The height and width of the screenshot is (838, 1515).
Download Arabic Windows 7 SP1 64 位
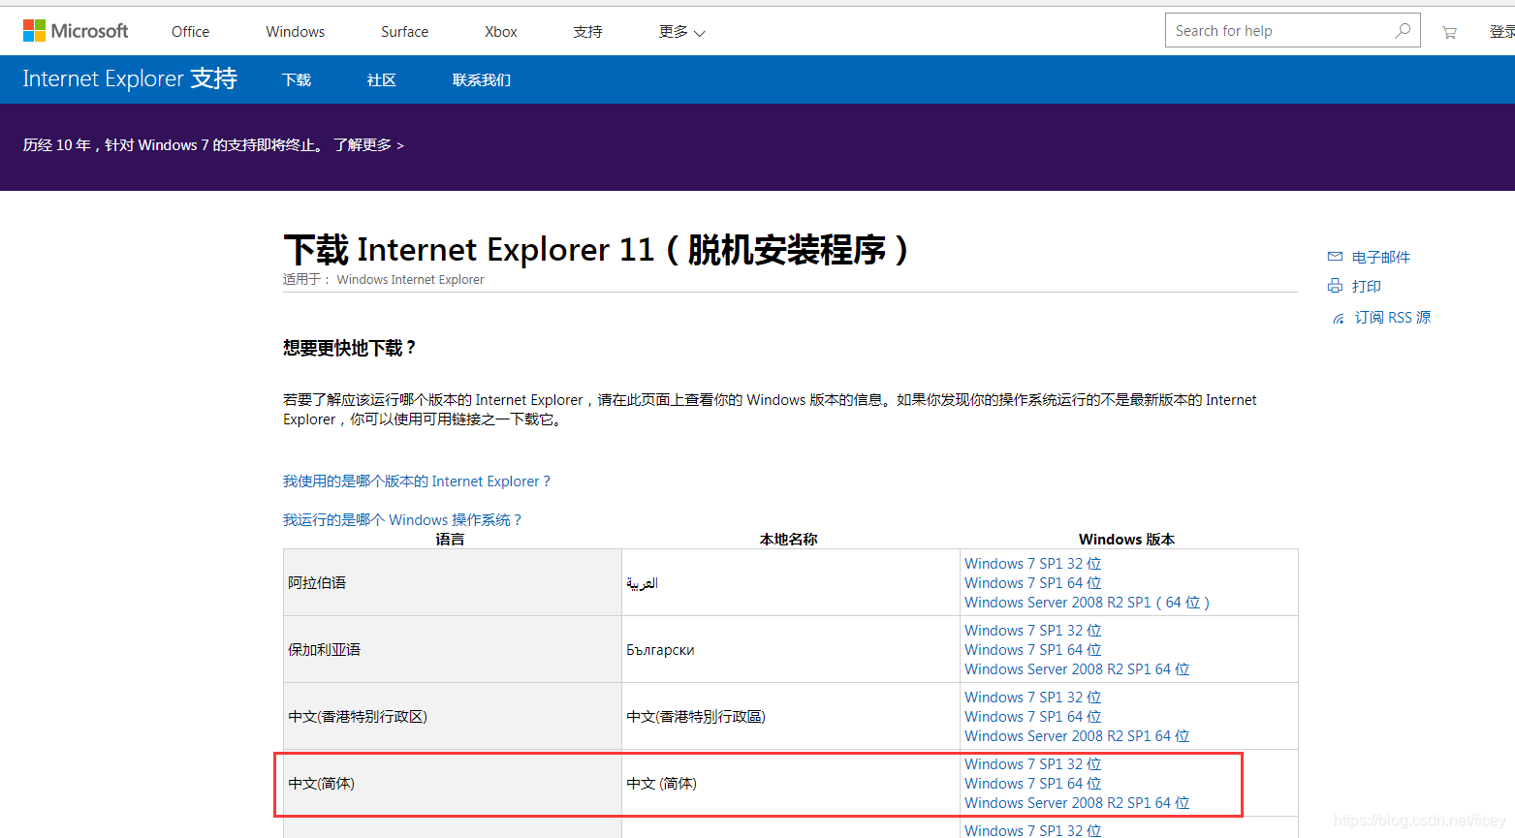click(x=1032, y=583)
